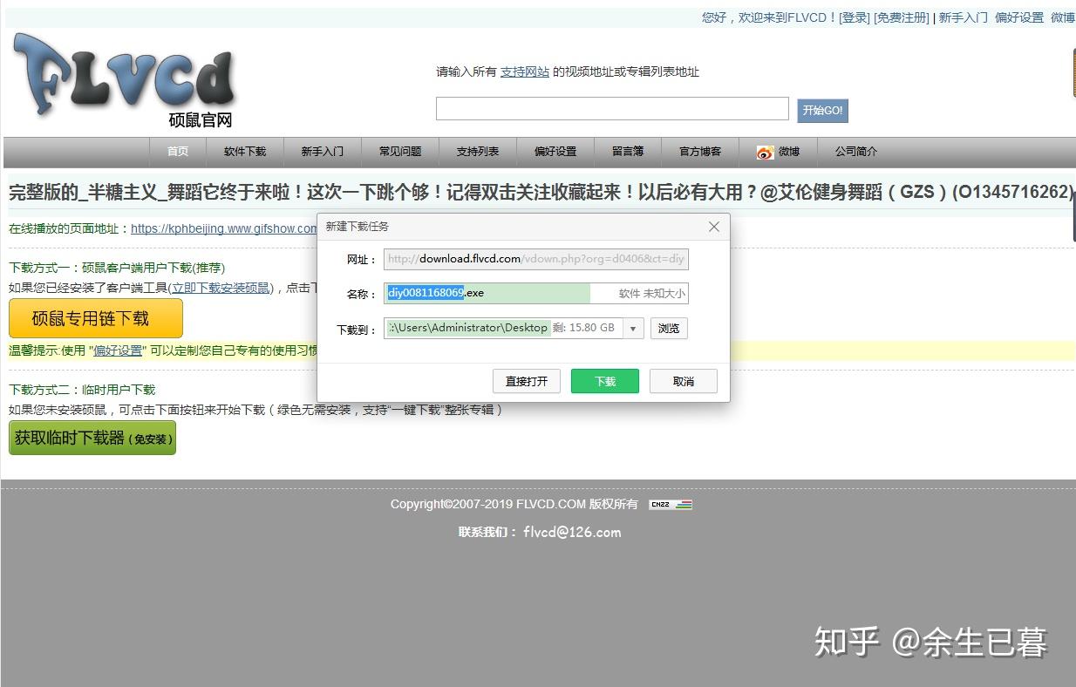The image size is (1076, 687).
Task: Close the 新建下载任务 dialog
Action: point(713,227)
